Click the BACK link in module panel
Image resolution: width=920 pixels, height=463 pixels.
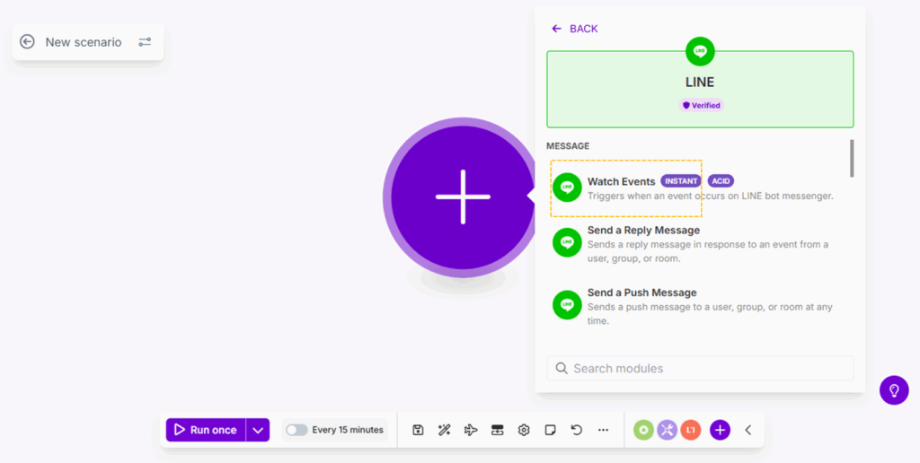pyautogui.click(x=575, y=29)
